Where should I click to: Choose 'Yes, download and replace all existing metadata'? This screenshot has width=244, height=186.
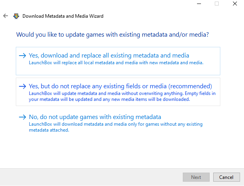click(x=118, y=61)
